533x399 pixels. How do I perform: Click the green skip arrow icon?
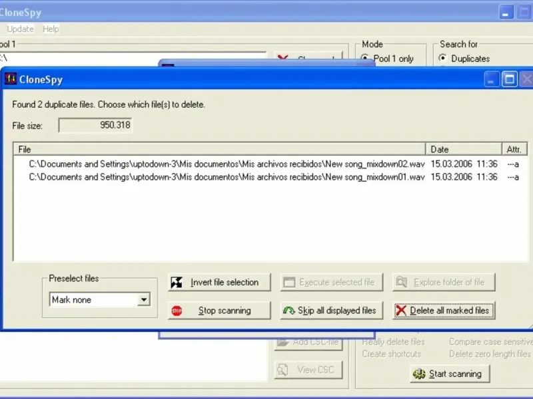pyautogui.click(x=289, y=311)
